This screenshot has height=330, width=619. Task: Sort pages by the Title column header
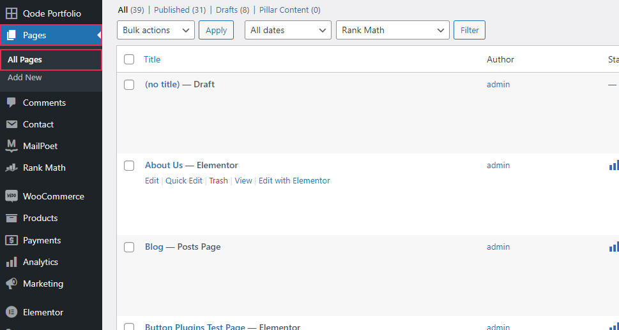pyautogui.click(x=152, y=59)
